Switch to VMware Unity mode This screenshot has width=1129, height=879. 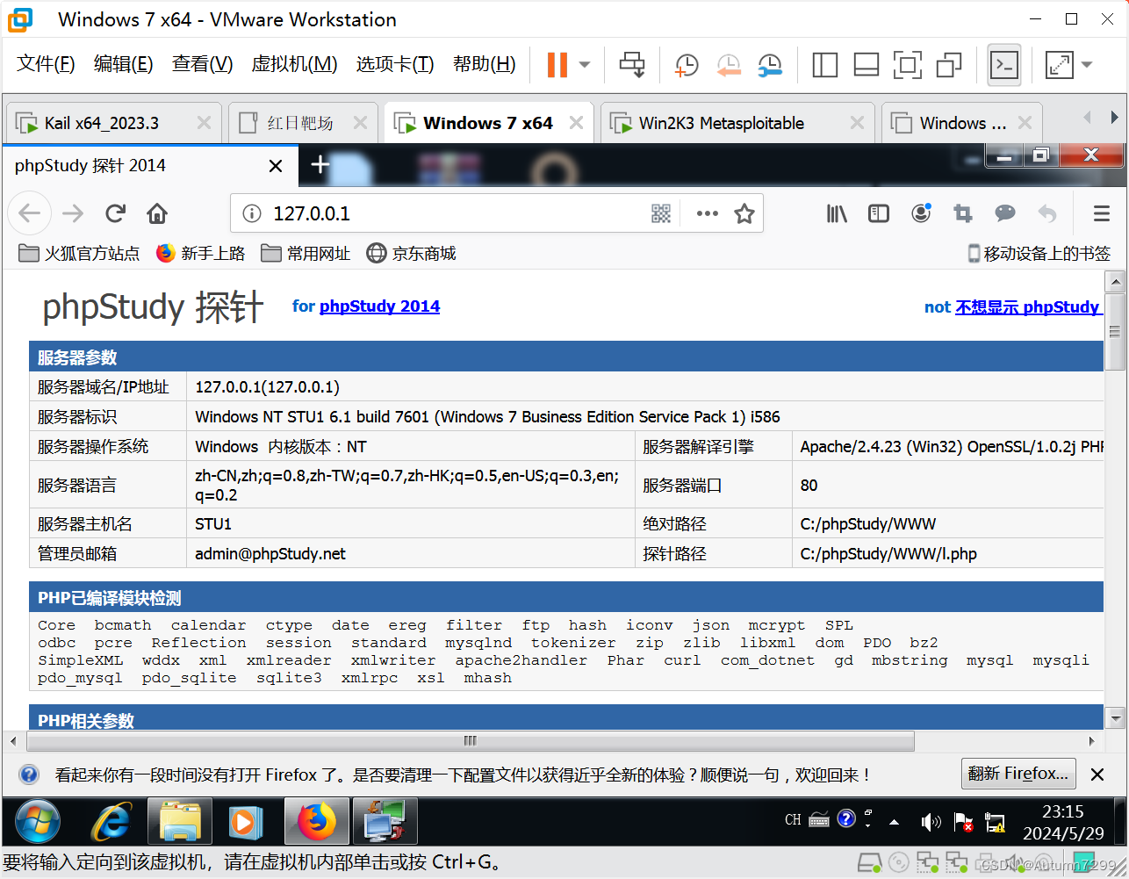click(949, 64)
